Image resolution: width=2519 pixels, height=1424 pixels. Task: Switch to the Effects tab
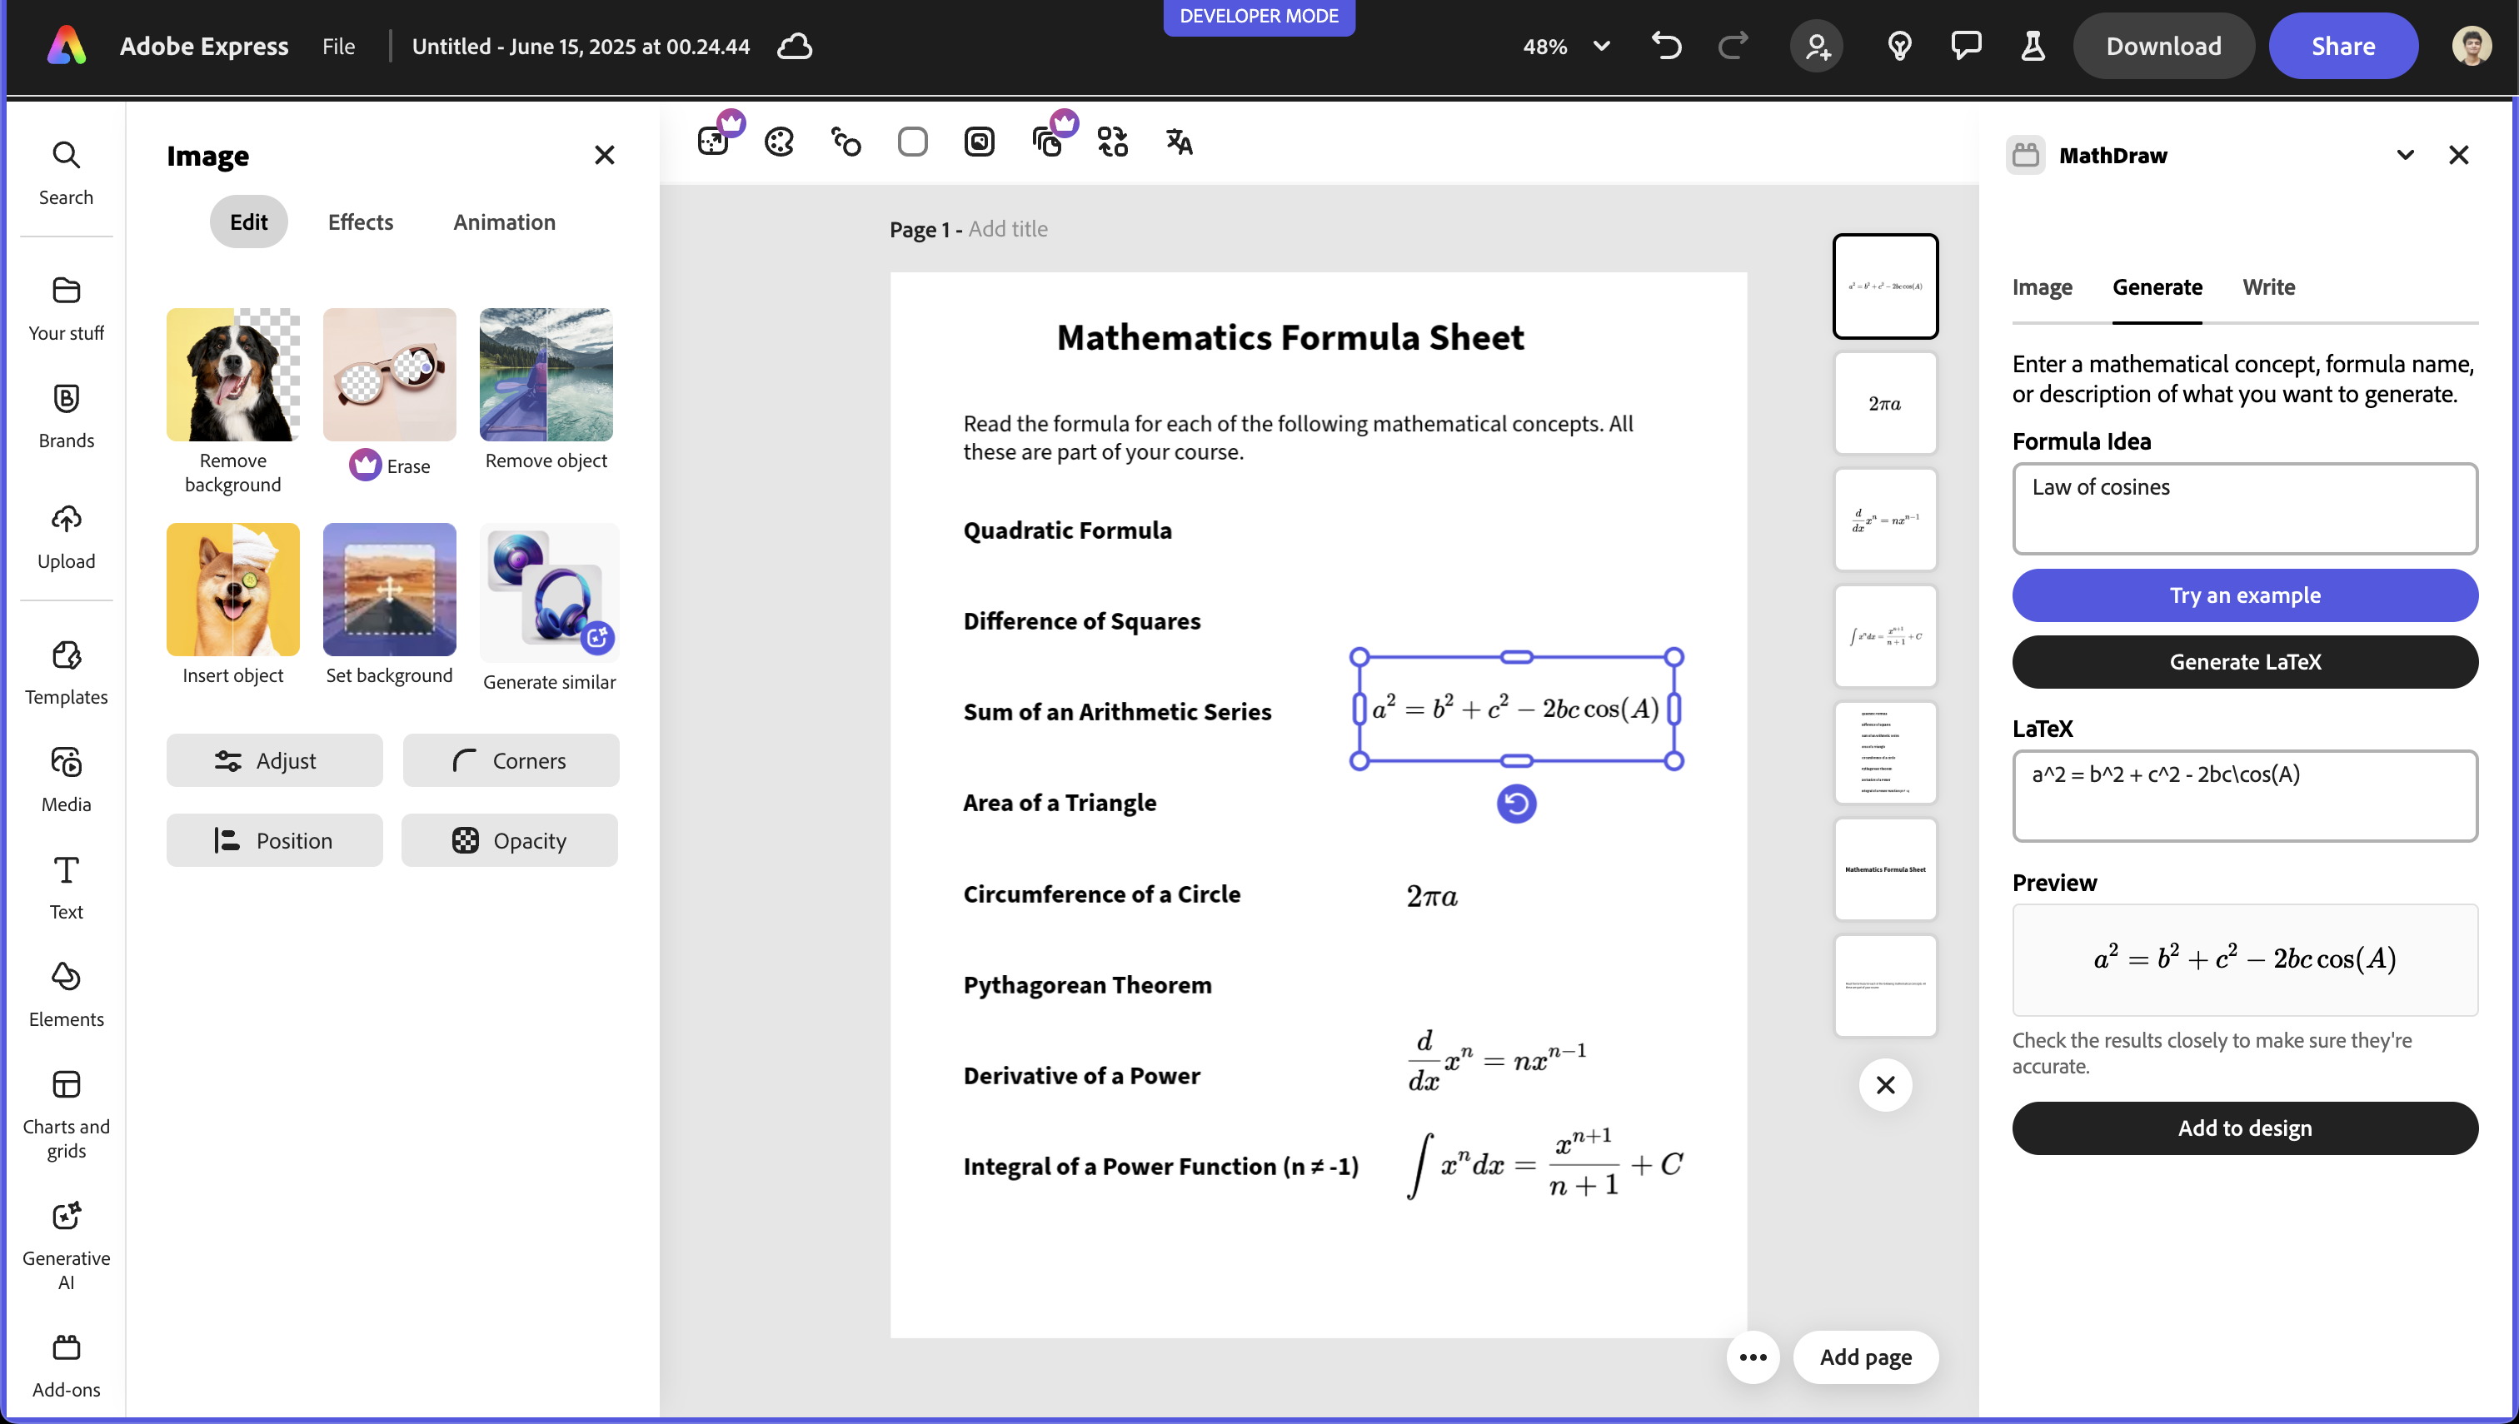point(360,222)
